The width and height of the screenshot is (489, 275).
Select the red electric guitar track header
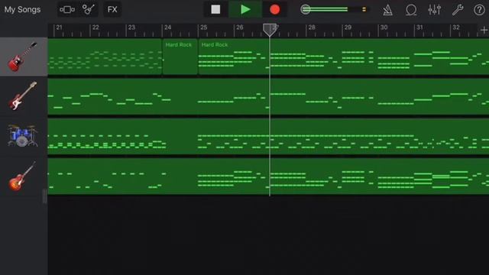(24, 57)
